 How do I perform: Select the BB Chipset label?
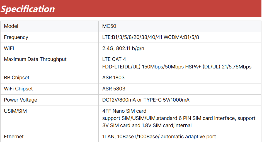(x=16, y=78)
